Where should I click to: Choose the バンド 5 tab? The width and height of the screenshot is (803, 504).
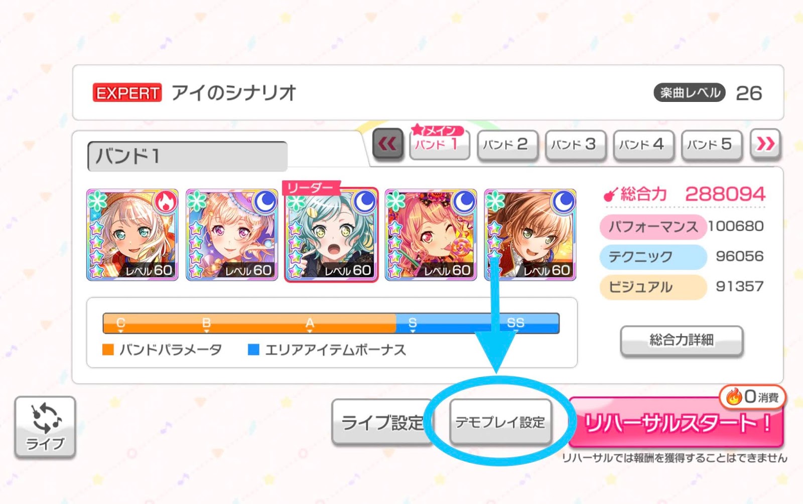[711, 145]
